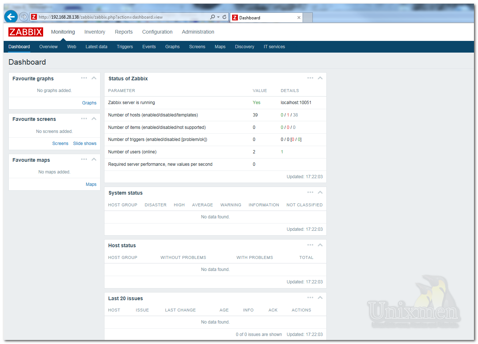Click the Graphs link in Favourite graphs
The width and height of the screenshot is (478, 344).
click(89, 103)
